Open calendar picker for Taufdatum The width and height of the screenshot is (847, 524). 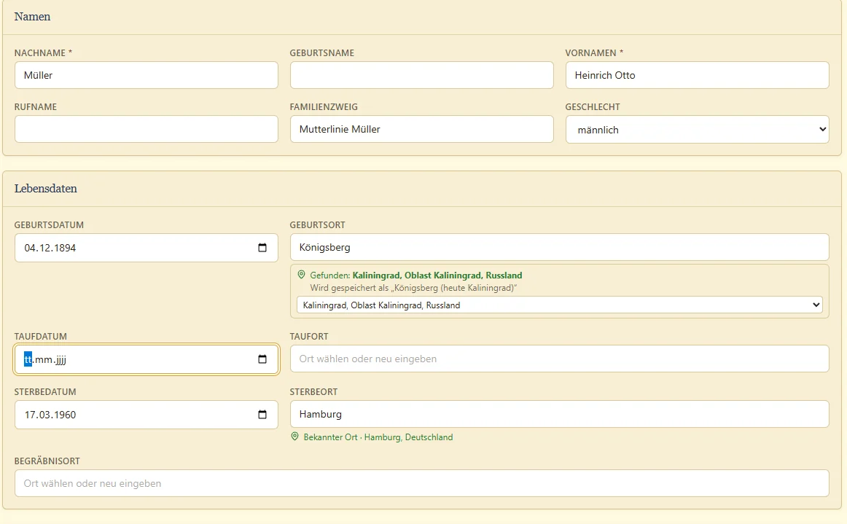coord(262,359)
